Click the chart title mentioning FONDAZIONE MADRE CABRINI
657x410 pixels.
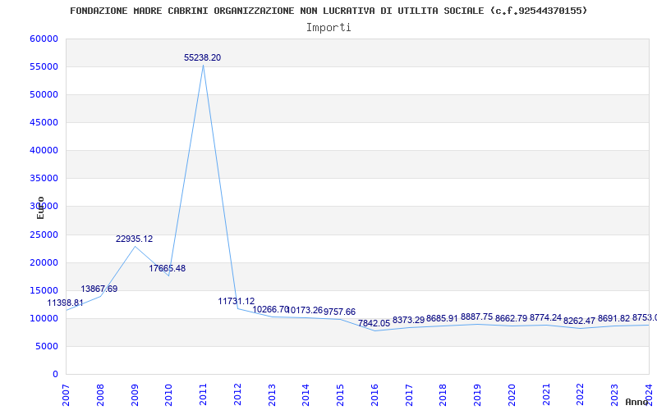[328, 11]
